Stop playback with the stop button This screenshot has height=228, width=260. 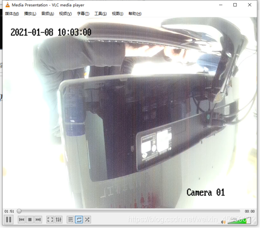[x=30, y=220]
